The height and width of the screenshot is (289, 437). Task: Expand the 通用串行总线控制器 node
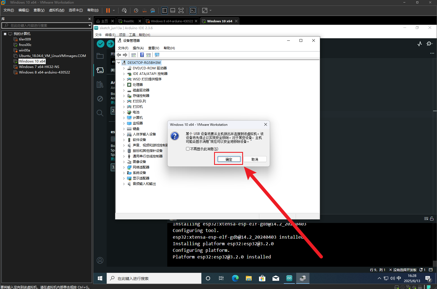[x=124, y=156]
